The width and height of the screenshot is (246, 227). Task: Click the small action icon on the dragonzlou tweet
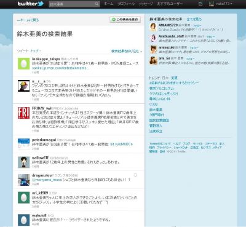pyautogui.click(x=135, y=175)
